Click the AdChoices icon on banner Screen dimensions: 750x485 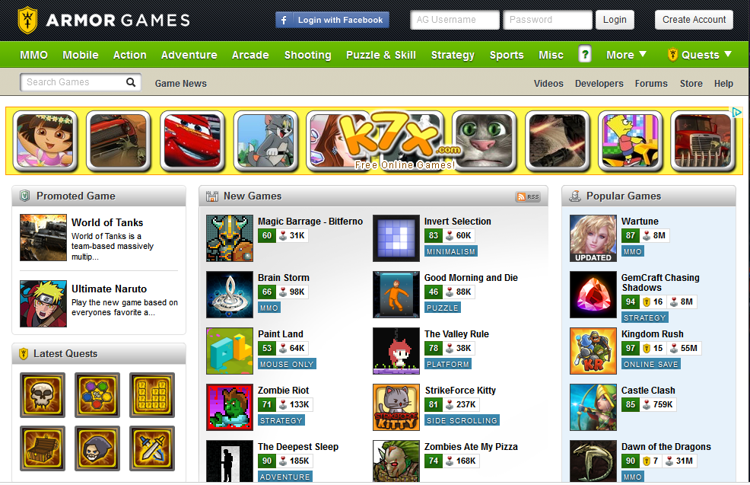736,112
